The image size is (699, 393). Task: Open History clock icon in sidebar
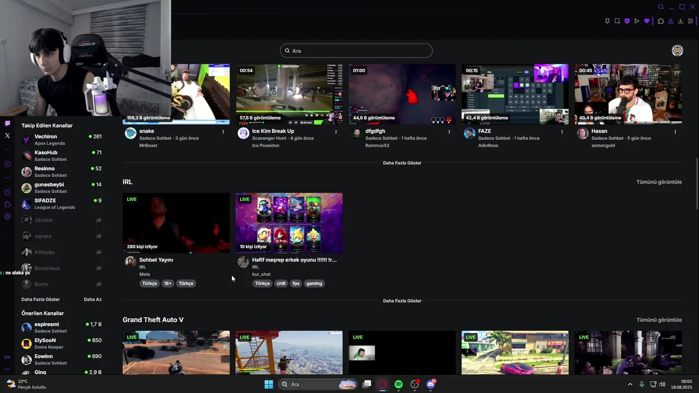[x=7, y=192]
